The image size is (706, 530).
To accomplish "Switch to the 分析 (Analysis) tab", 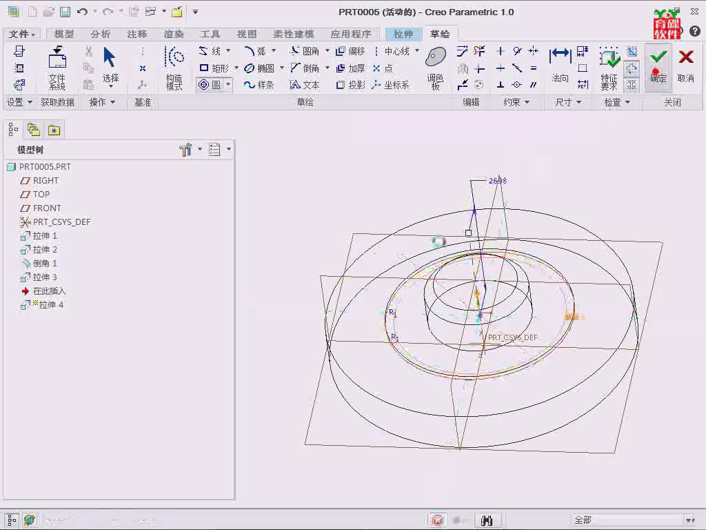I will (x=101, y=34).
